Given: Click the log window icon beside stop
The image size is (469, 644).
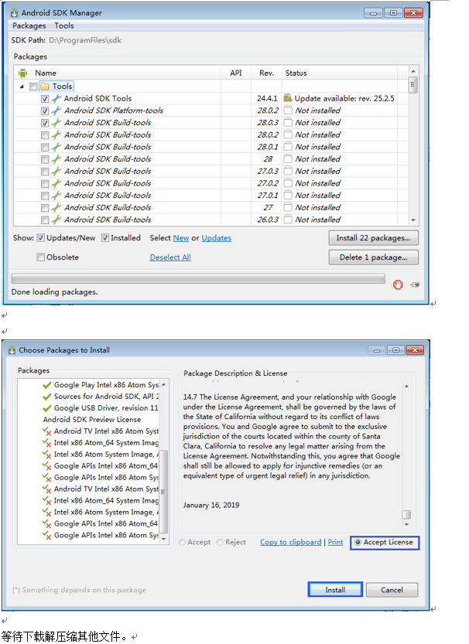Looking at the screenshot, I should tap(415, 285).
